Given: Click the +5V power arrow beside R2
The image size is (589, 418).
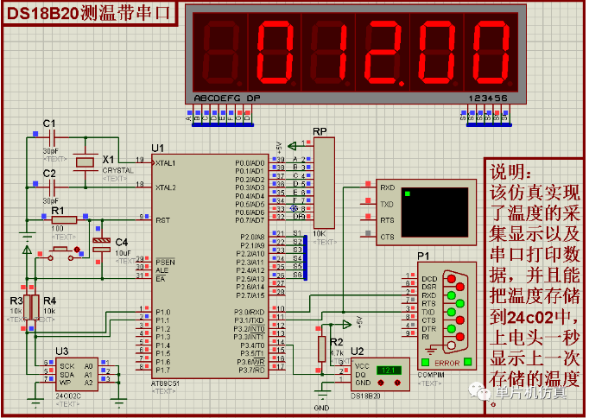Looking at the screenshot, I should click(346, 324).
